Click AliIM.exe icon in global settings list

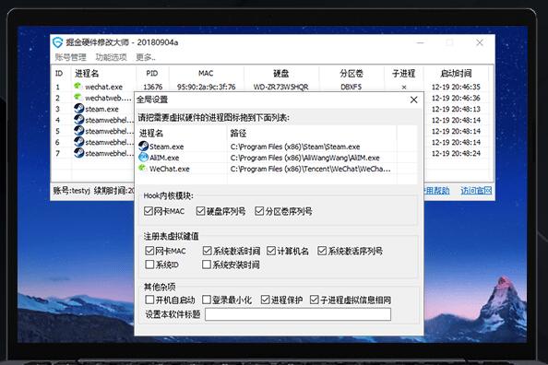(143, 158)
